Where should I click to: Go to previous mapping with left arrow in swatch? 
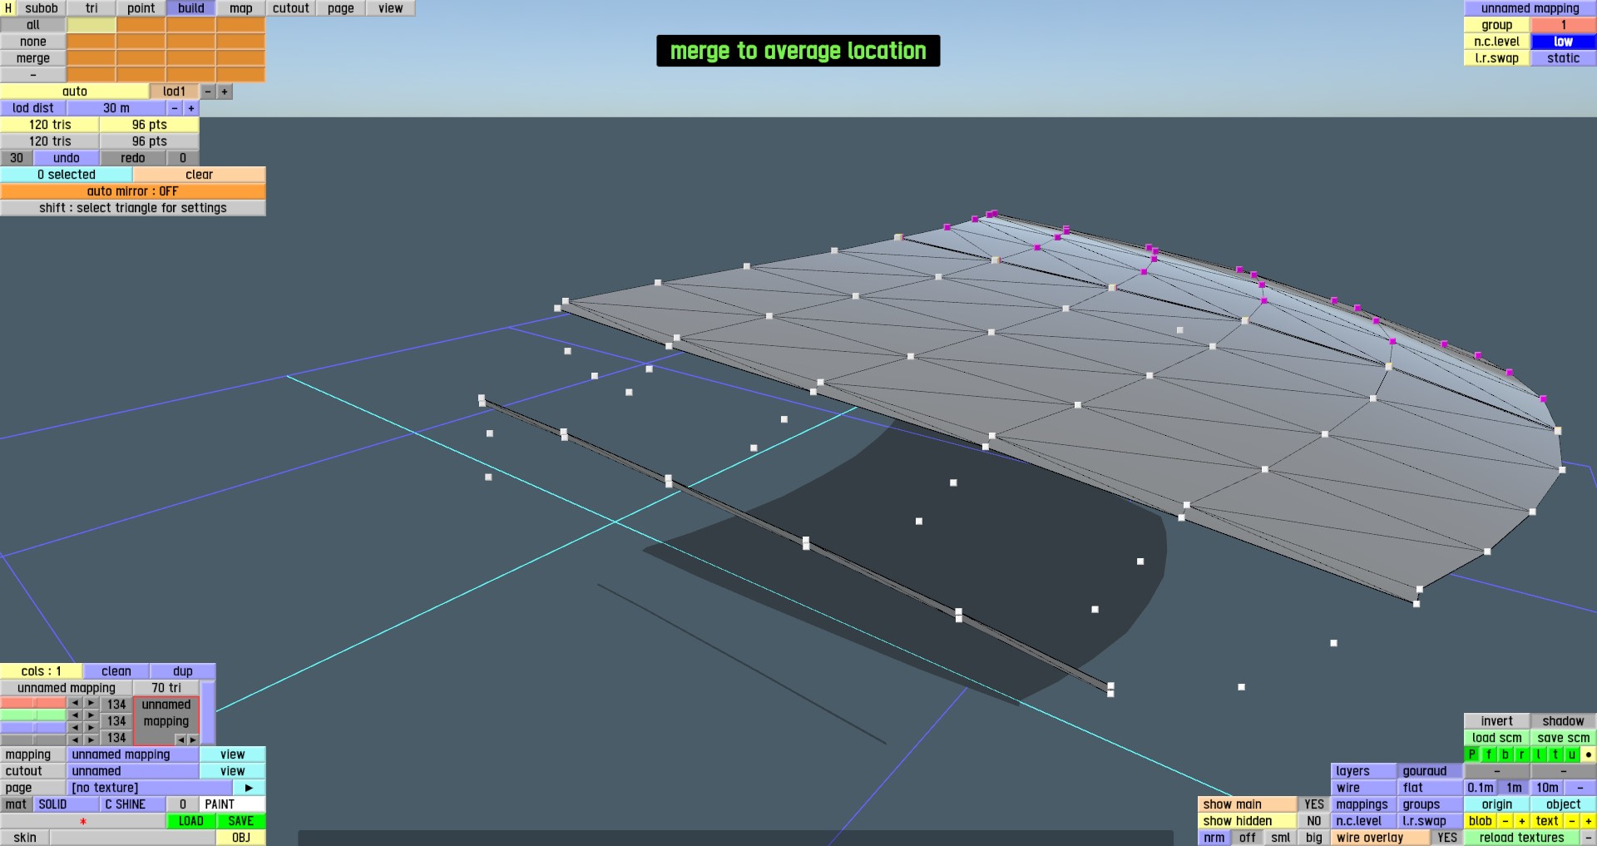pos(180,740)
